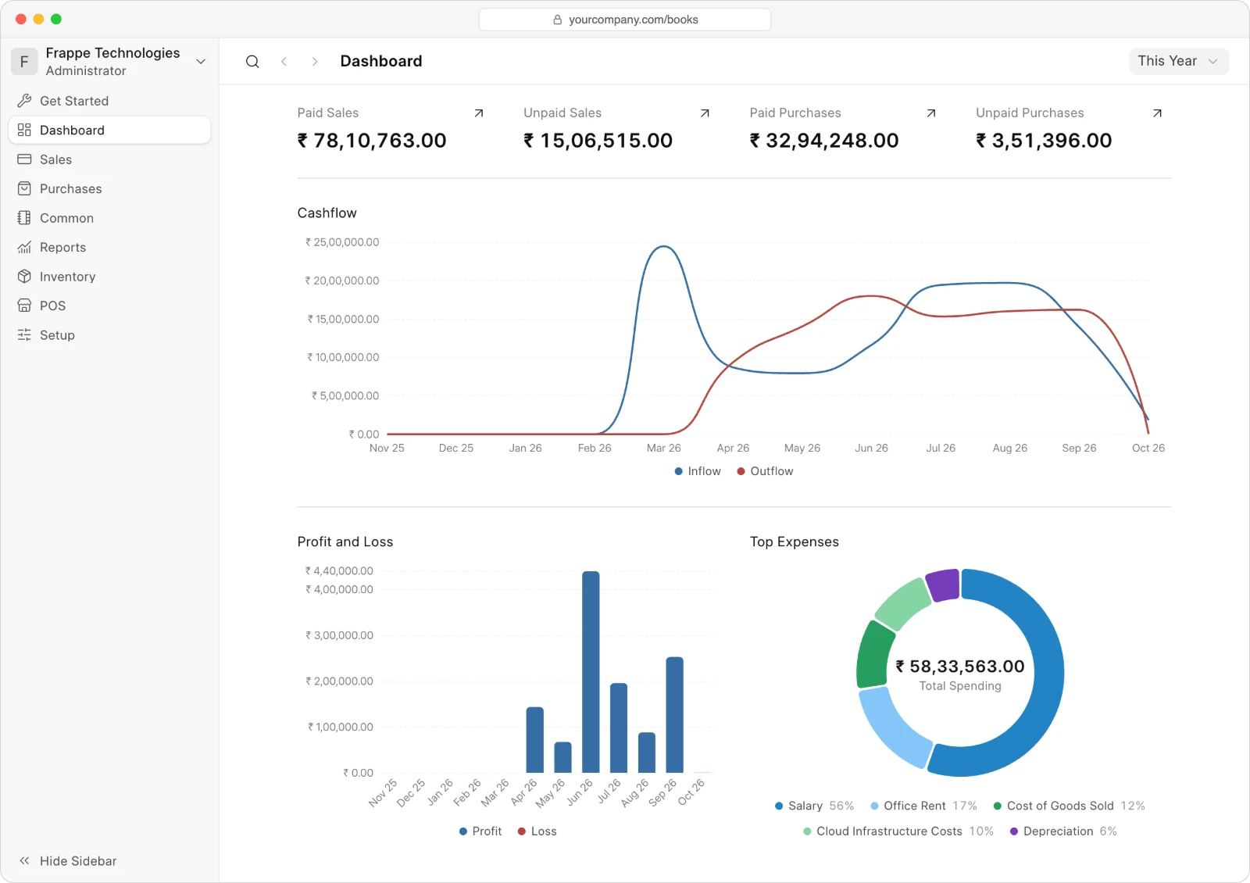Click the Reports chart icon
This screenshot has width=1250, height=883.
(24, 247)
